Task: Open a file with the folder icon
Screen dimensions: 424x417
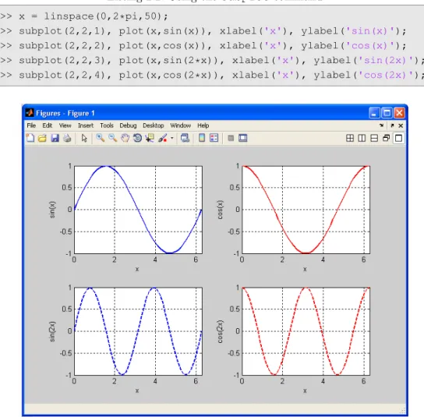Action: tap(42, 138)
